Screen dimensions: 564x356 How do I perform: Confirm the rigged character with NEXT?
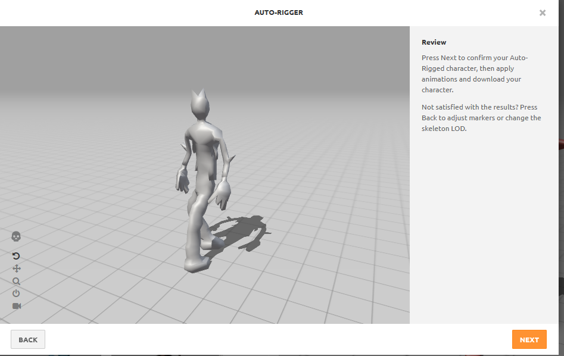(x=529, y=339)
